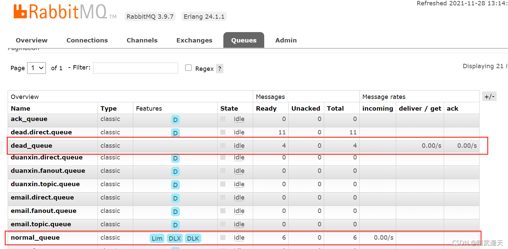Viewport: 508px width, 249px height.
Task: Sort by the Name column header
Action: (20, 109)
